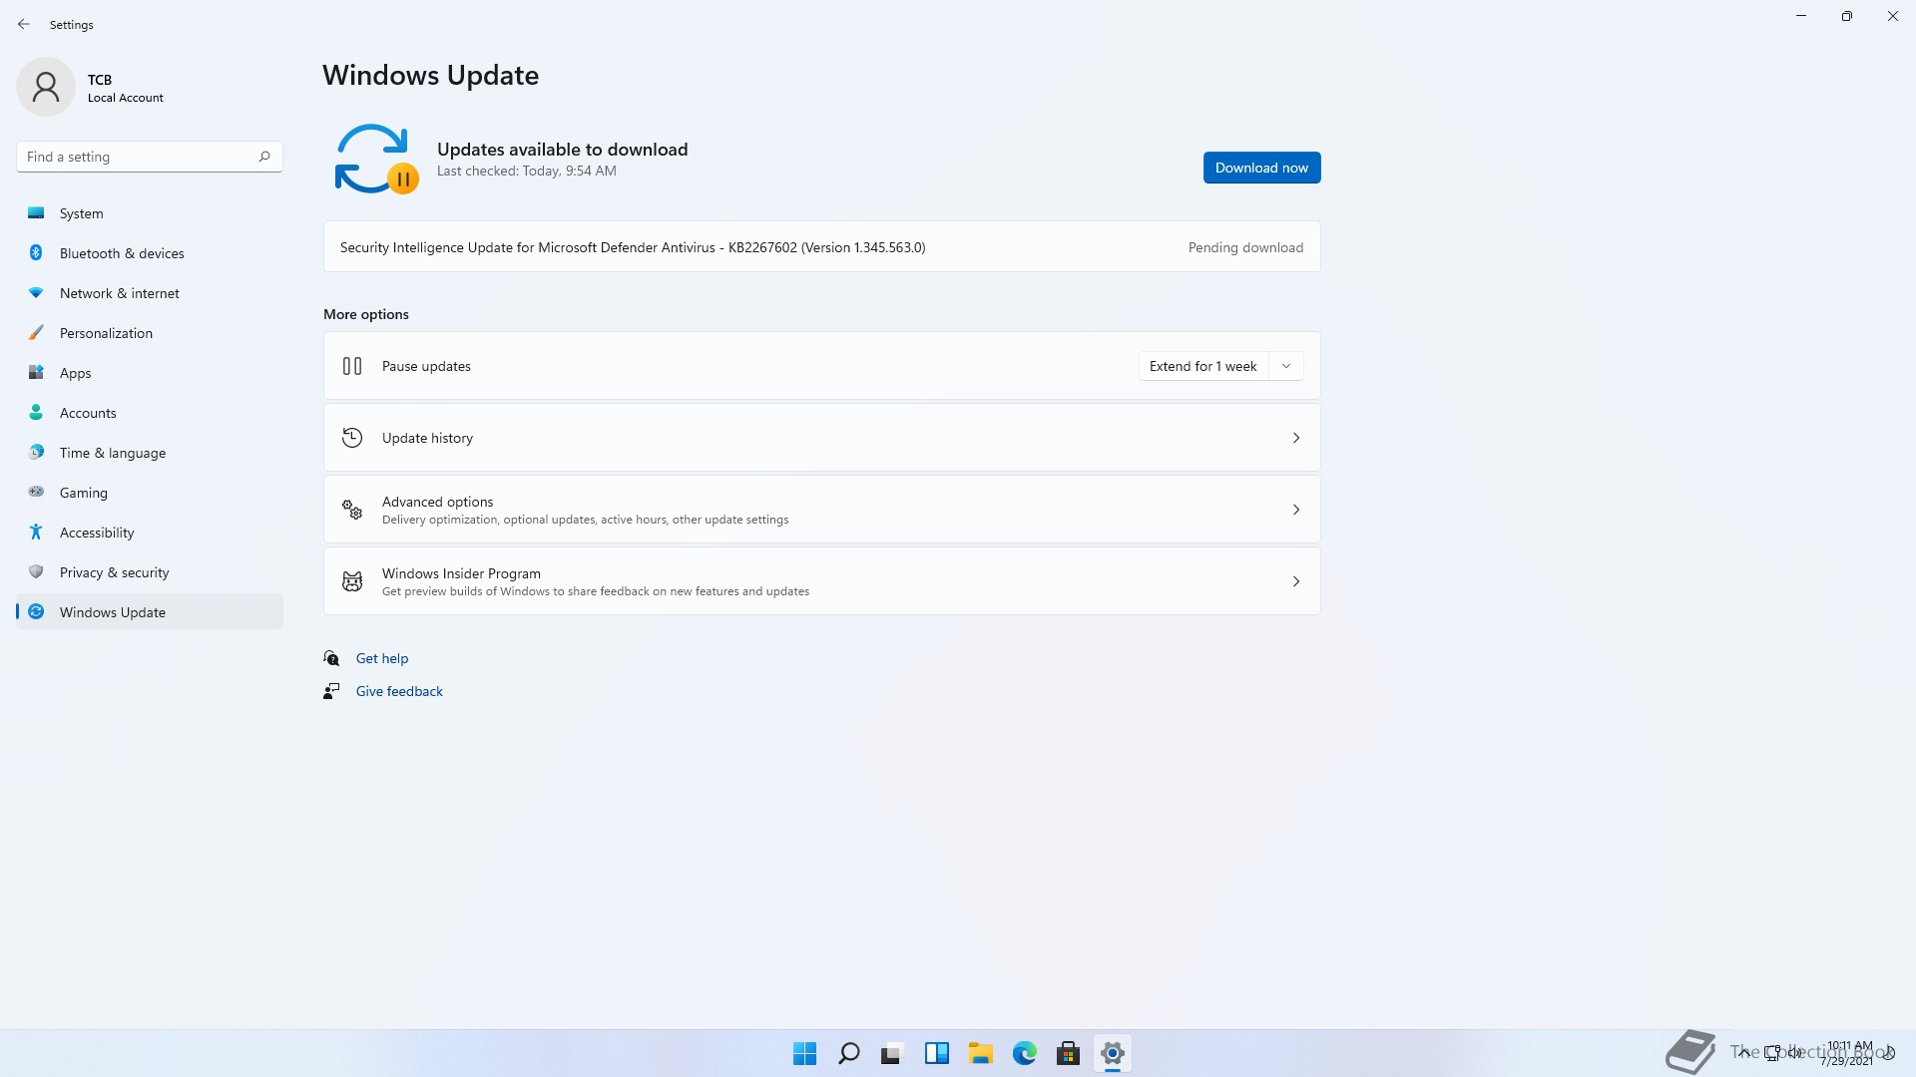The height and width of the screenshot is (1077, 1916).
Task: Click the Windows Start button
Action: click(804, 1053)
